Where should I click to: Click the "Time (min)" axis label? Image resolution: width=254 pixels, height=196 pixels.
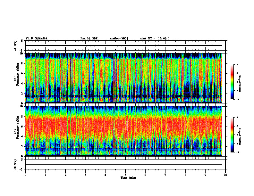[x=128, y=178]
